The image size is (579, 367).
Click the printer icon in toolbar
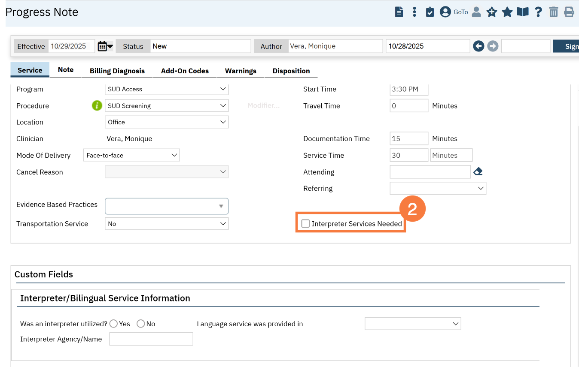[569, 12]
